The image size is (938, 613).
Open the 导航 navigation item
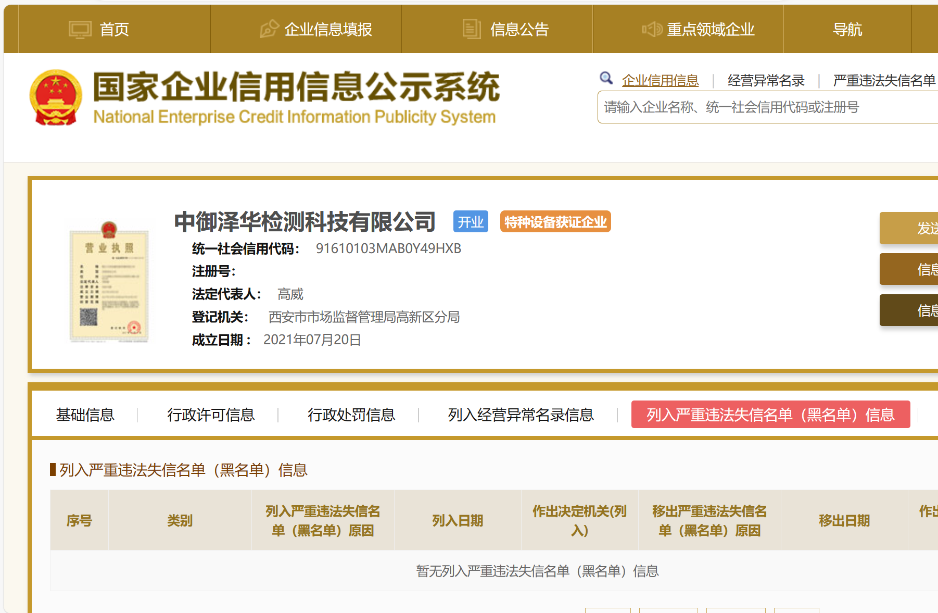(x=847, y=29)
